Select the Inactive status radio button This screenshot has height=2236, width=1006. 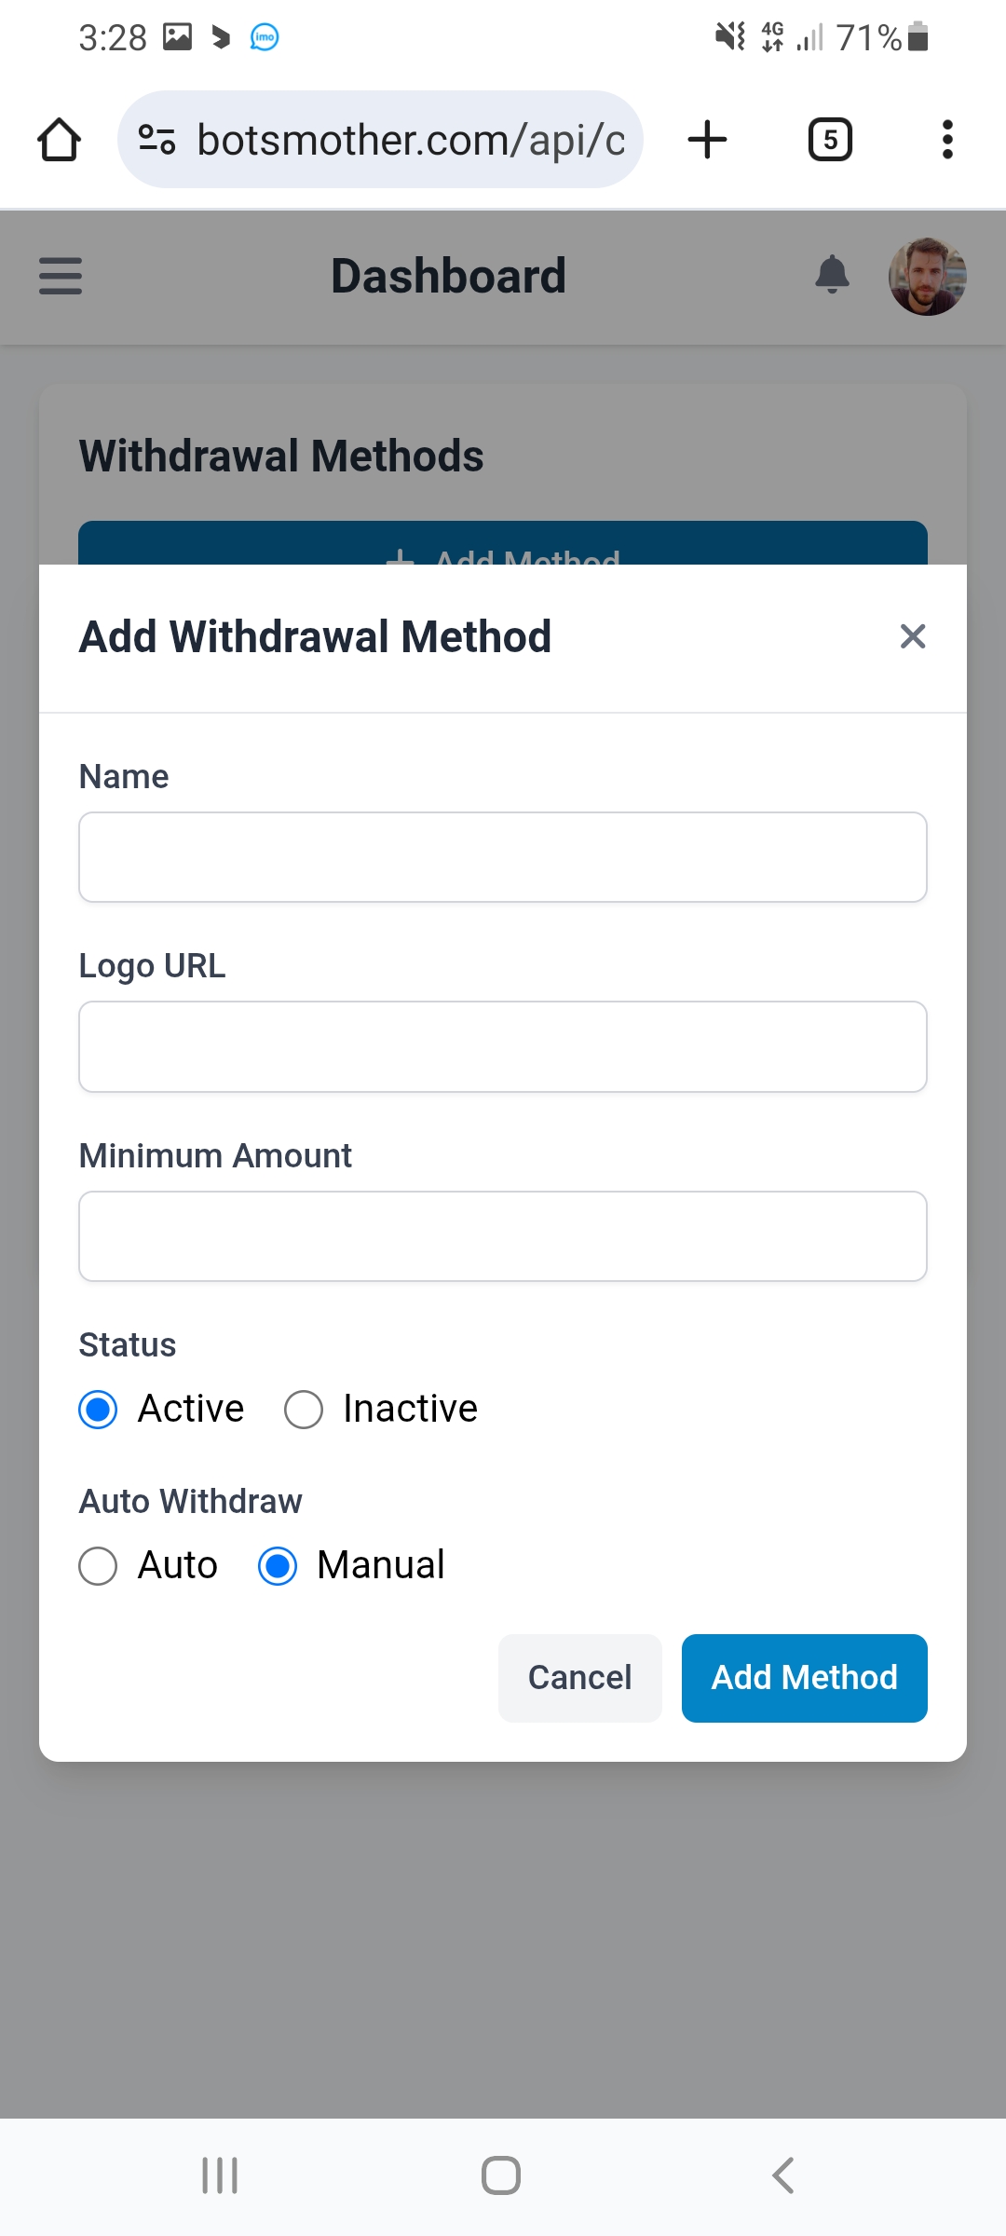click(304, 1410)
